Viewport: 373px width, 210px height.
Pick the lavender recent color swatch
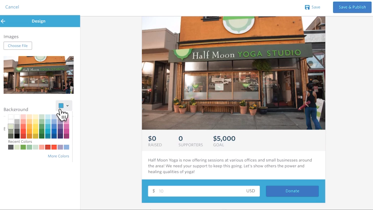[60, 147]
